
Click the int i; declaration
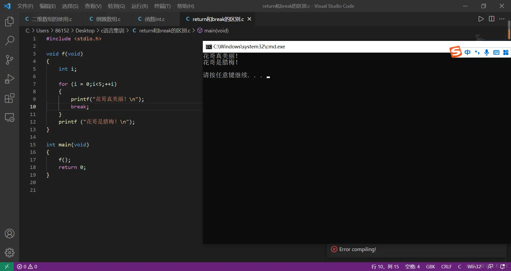pyautogui.click(x=68, y=69)
